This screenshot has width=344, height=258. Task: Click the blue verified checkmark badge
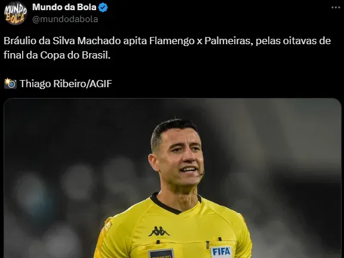(x=103, y=7)
